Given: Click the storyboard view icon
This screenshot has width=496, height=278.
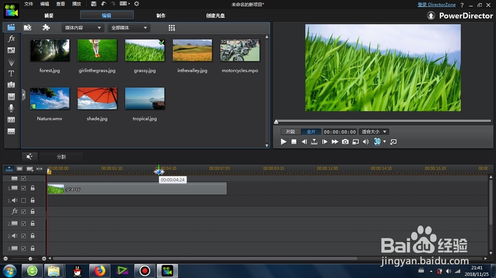Looking at the screenshot, I should tap(20, 169).
